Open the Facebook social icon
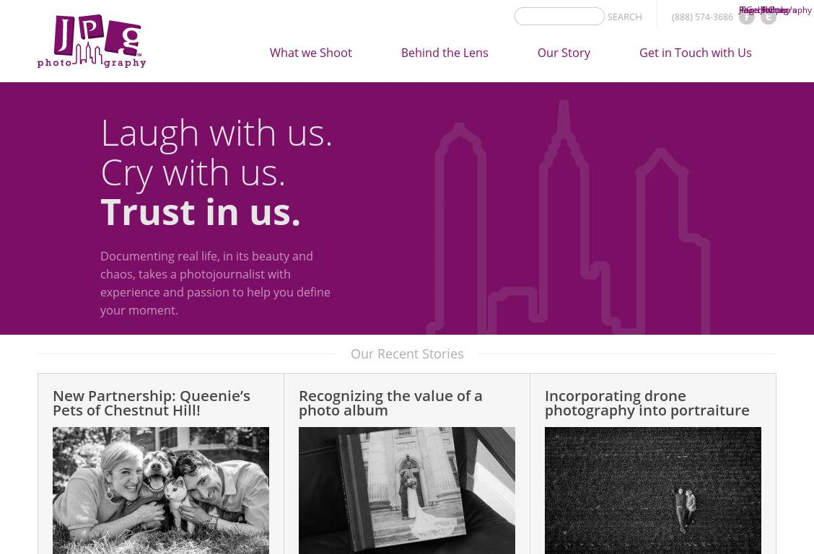The image size is (814, 554). pos(746,17)
